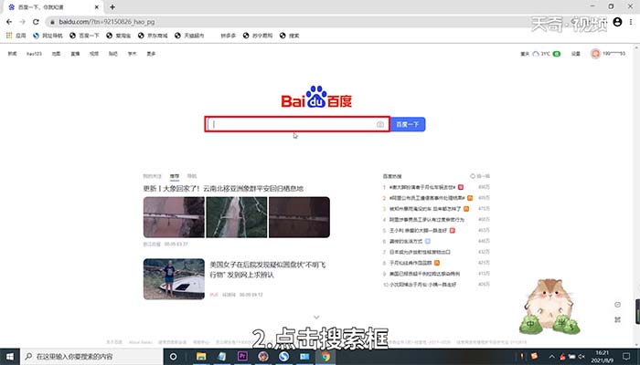Open the woman with UFO disc thumbnail

click(174, 279)
